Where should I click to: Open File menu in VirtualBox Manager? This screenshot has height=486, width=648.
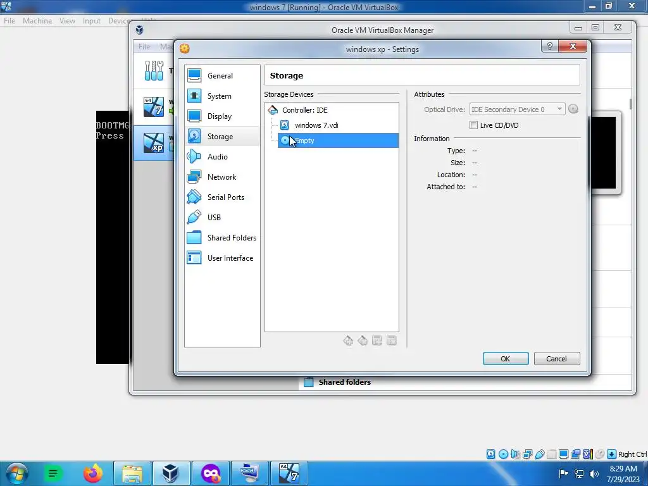click(144, 47)
